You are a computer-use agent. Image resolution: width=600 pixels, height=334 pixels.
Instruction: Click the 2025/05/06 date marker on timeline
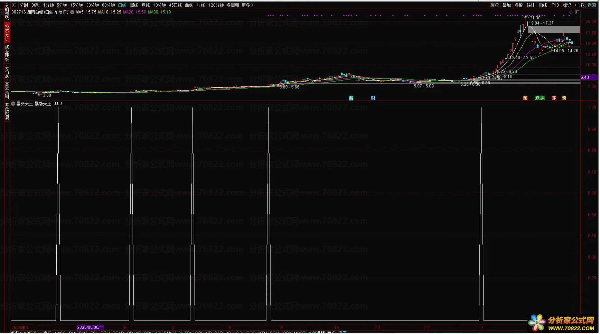(x=90, y=327)
